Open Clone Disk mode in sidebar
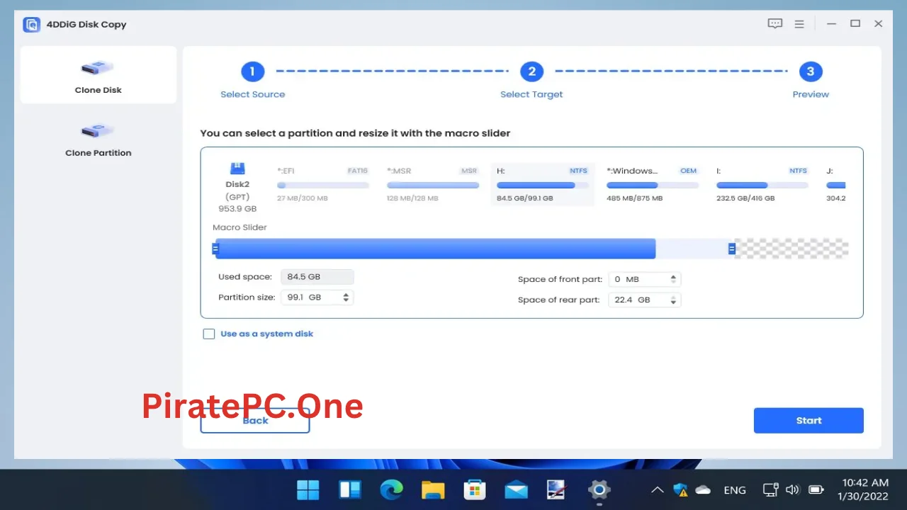 point(98,75)
